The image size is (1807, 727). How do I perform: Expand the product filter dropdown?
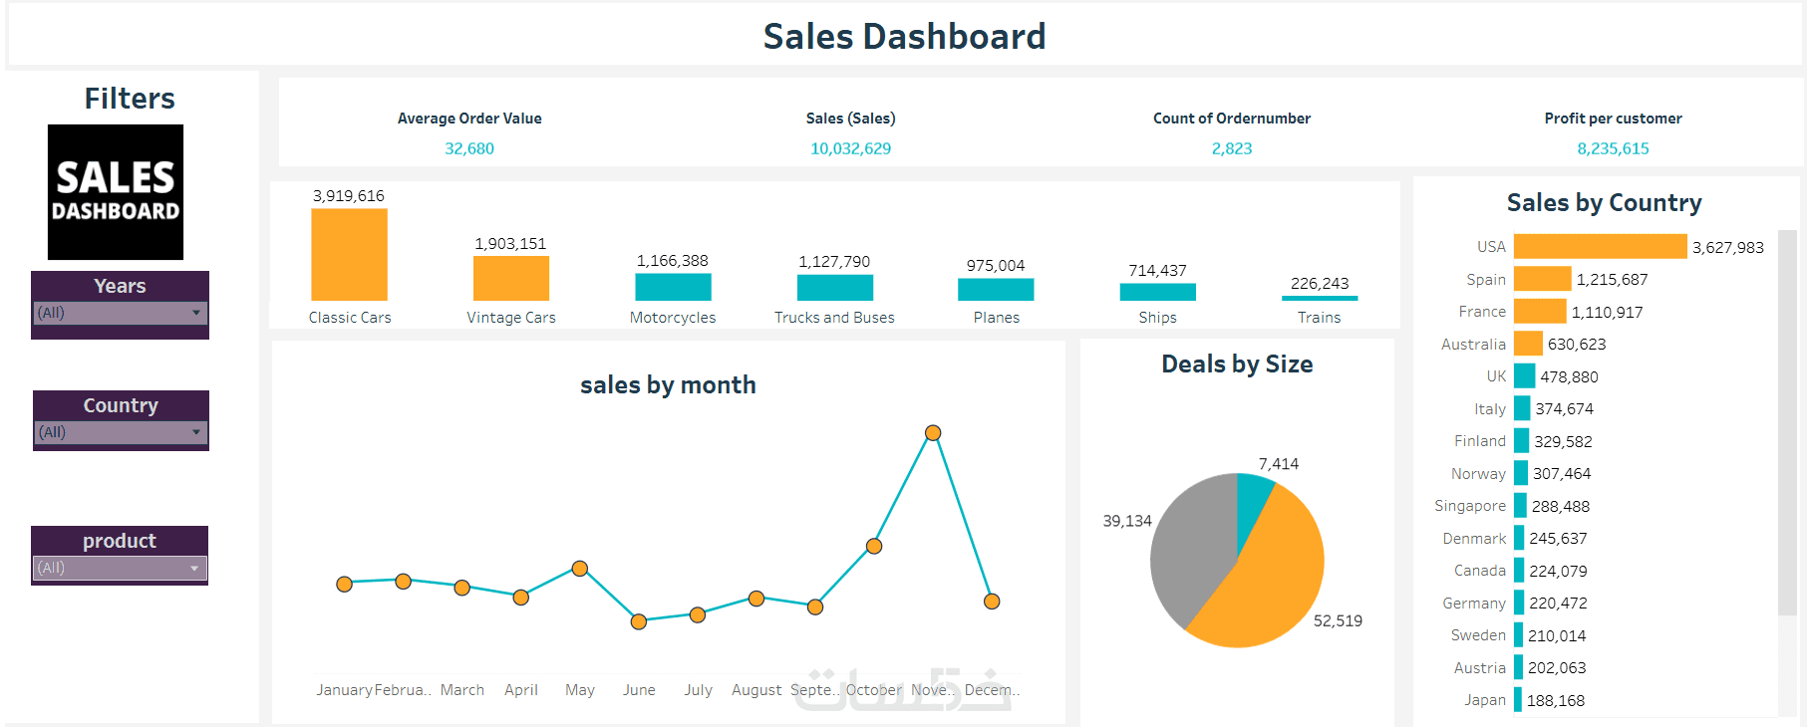pos(121,568)
